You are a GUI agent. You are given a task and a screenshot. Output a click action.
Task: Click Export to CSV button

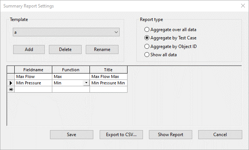tap(121, 135)
